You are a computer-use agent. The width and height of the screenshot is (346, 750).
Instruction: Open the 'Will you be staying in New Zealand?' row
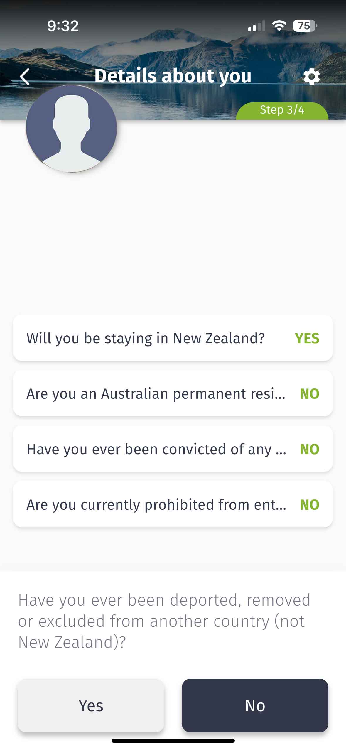click(x=173, y=338)
